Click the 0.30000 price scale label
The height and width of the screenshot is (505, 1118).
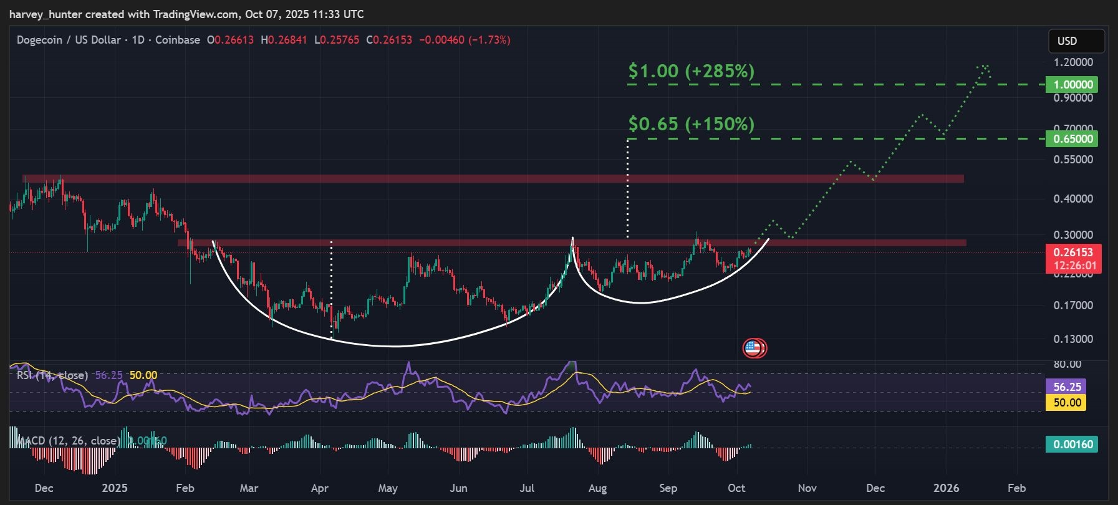pos(1073,235)
